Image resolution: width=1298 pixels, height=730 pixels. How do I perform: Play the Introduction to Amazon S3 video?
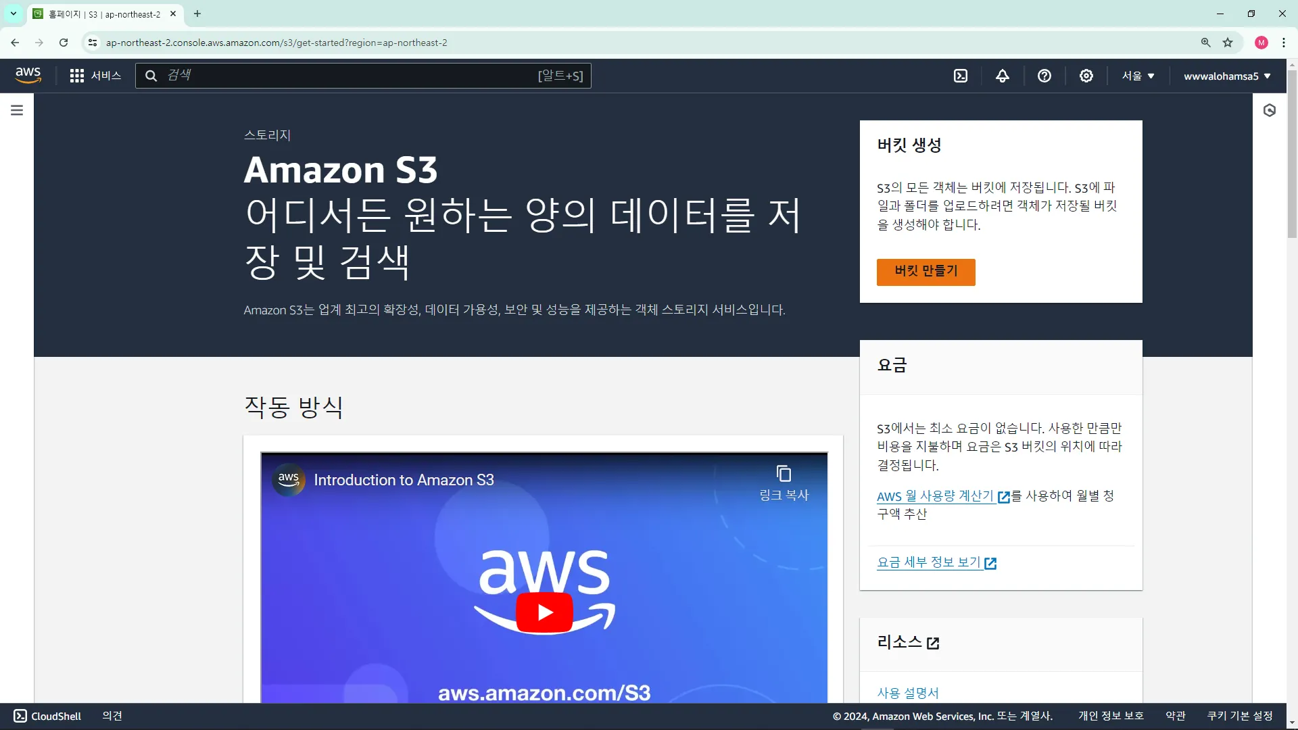pos(544,612)
